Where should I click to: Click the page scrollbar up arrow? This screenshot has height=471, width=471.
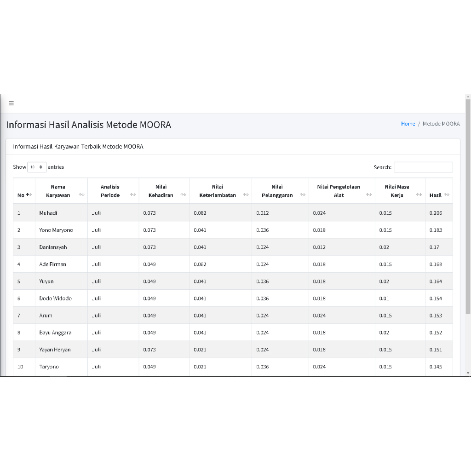tap(468, 97)
